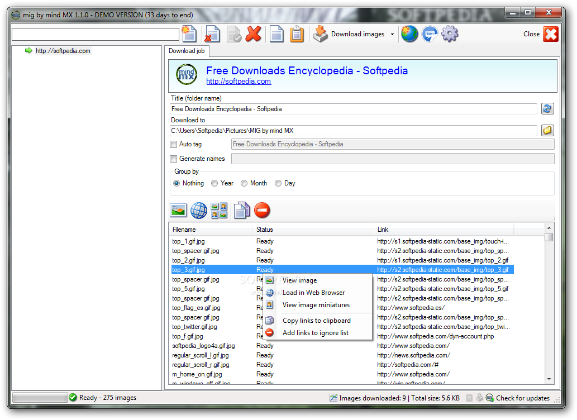
Task: Click the Title folder name field
Action: (353, 109)
